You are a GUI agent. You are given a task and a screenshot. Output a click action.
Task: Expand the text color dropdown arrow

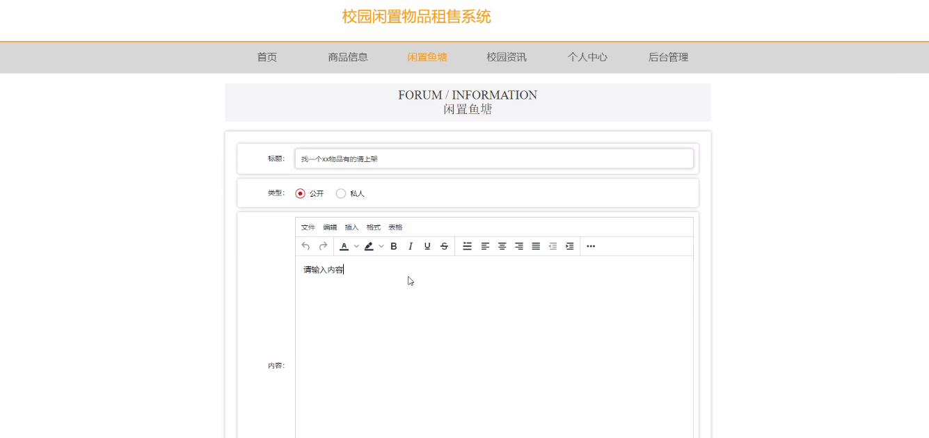coord(356,246)
